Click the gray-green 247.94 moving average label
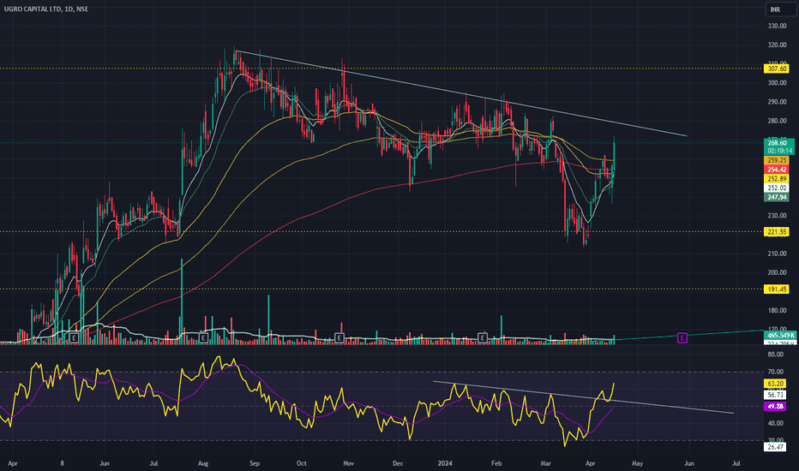 coord(777,197)
